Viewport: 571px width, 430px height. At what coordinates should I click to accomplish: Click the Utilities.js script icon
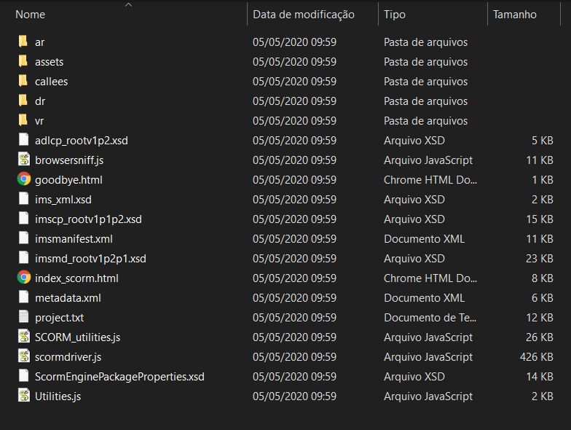pos(24,396)
